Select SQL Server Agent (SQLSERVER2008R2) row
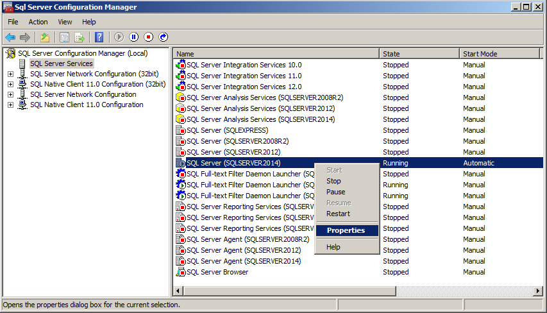The image size is (547, 313). click(358, 239)
